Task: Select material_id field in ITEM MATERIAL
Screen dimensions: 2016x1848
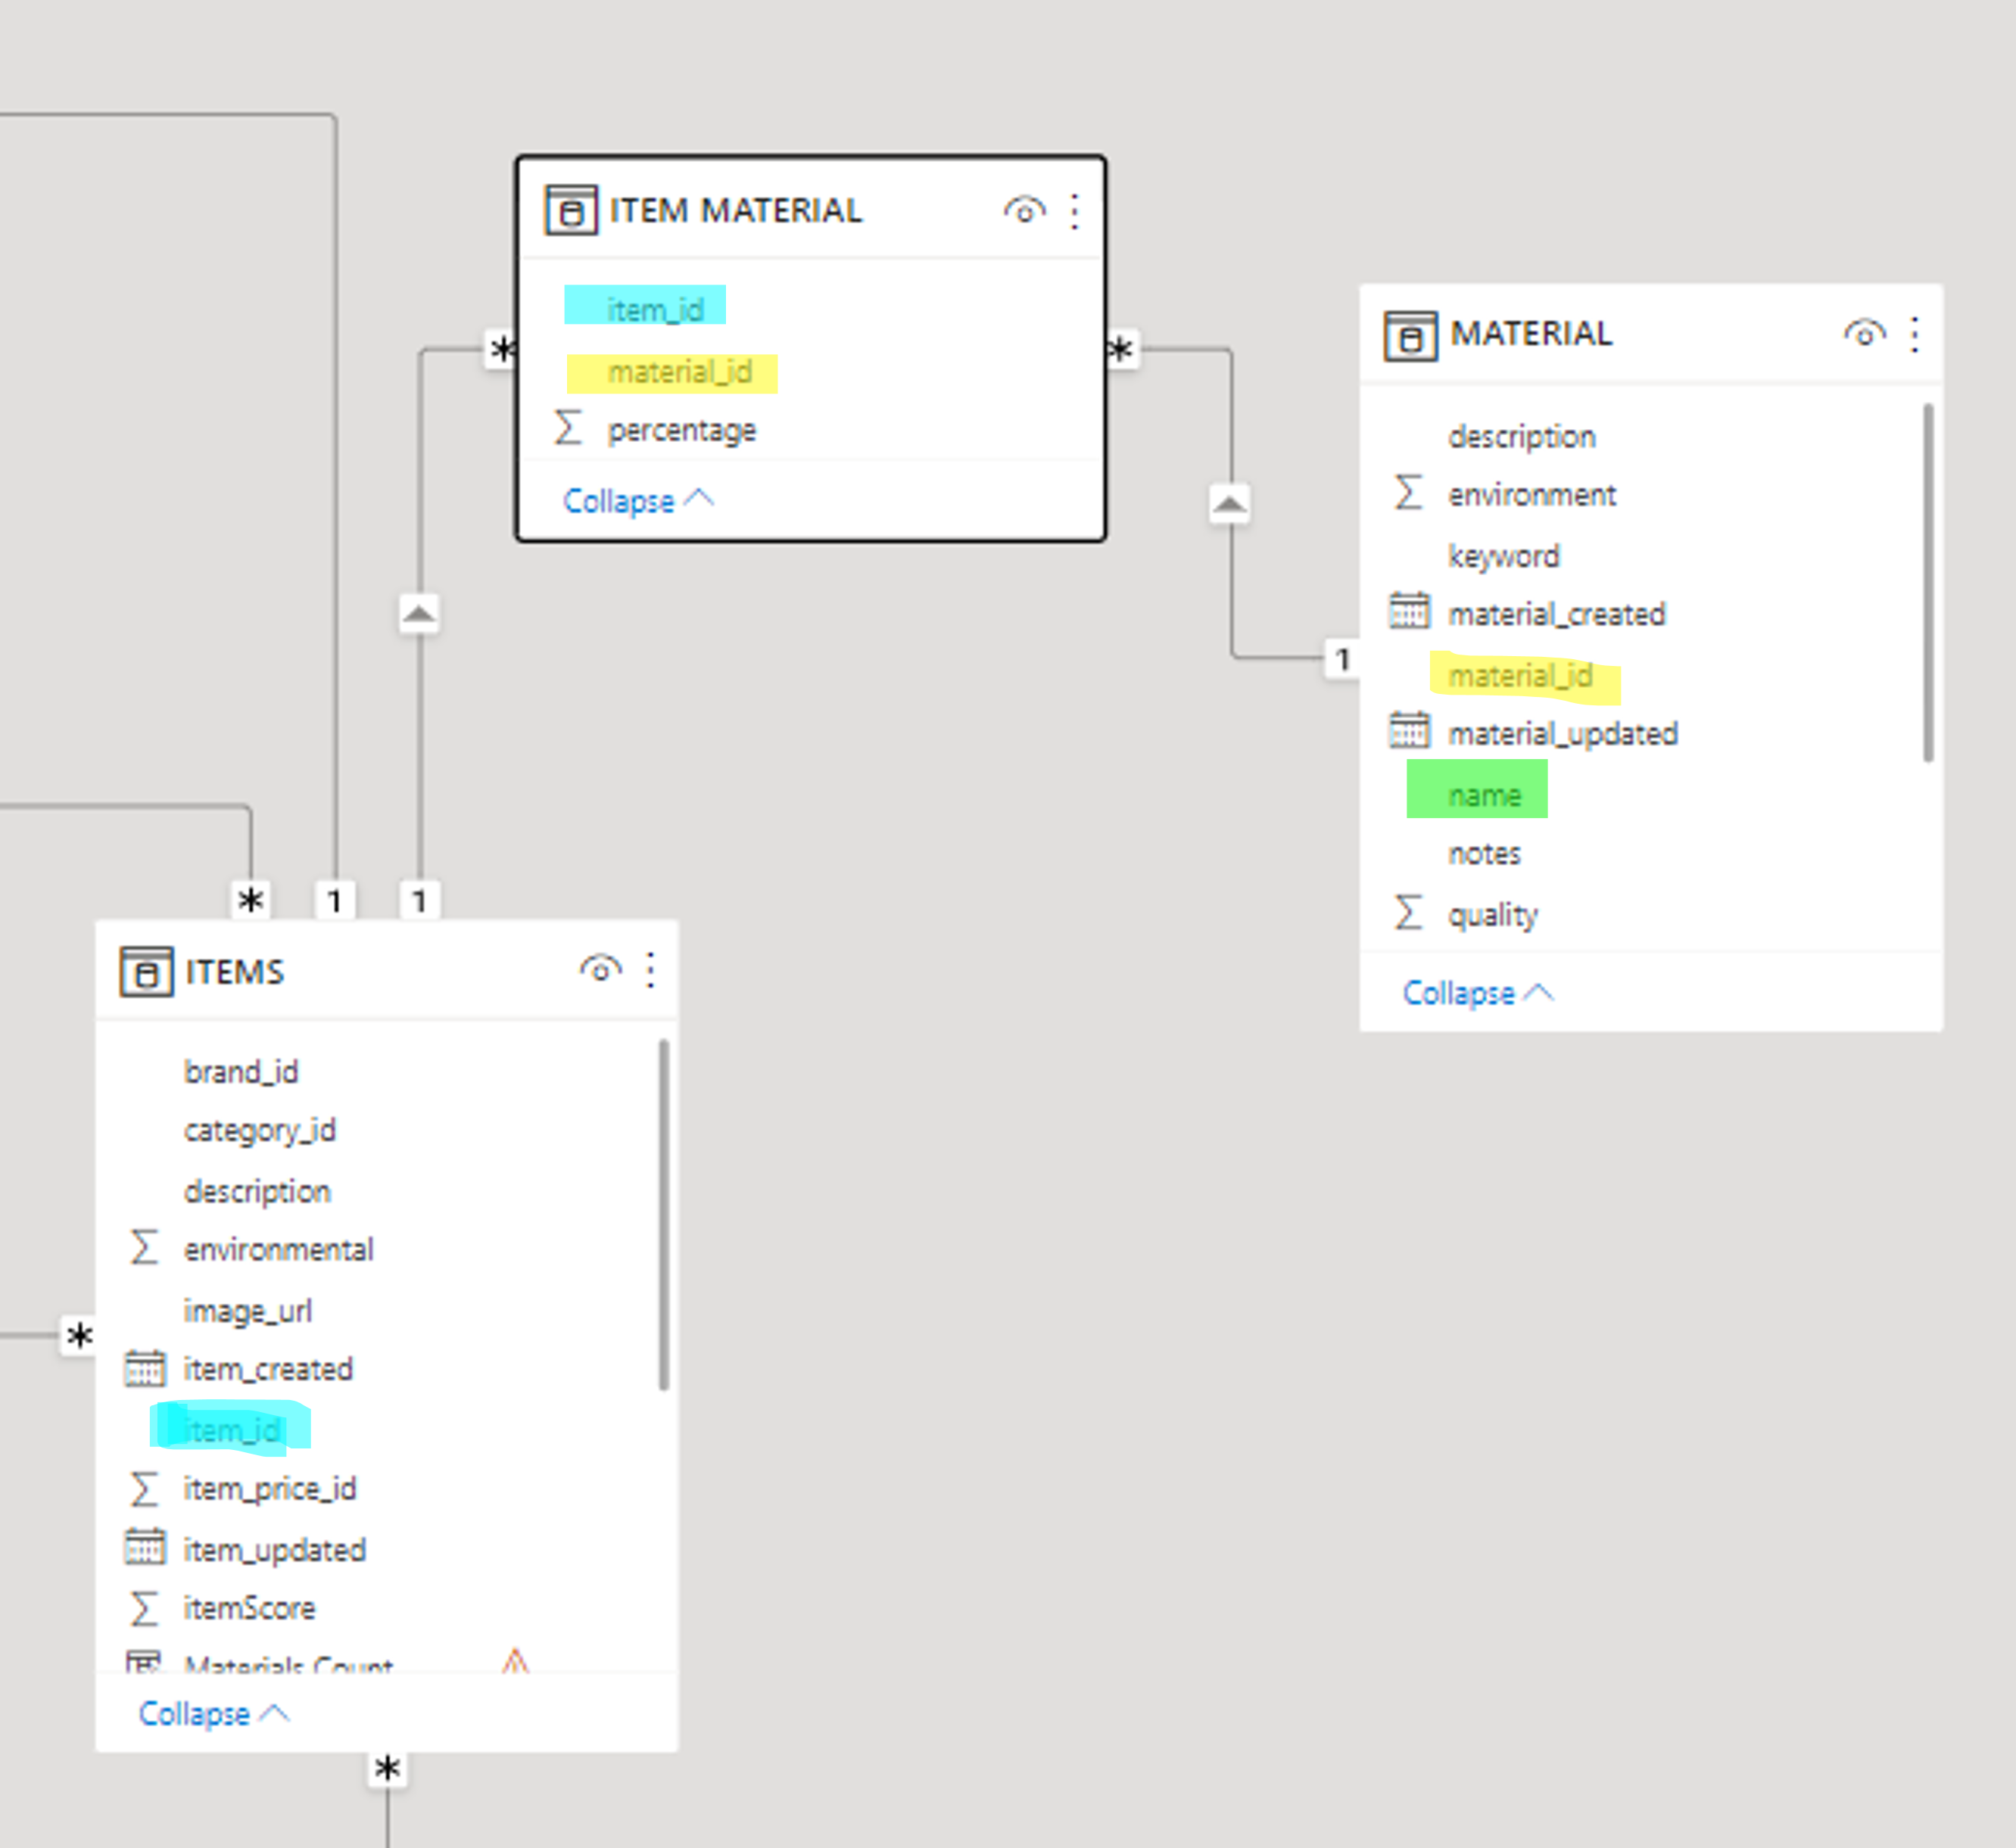Action: [681, 372]
